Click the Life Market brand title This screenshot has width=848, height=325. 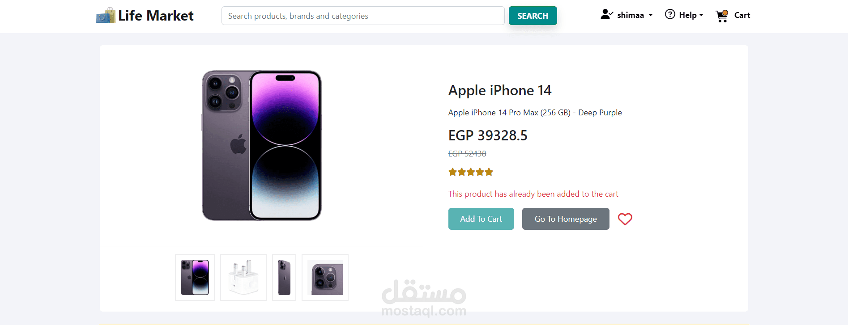156,16
